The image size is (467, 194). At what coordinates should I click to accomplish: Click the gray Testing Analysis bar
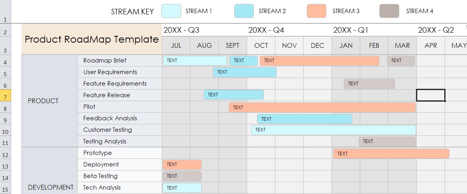tap(387, 142)
